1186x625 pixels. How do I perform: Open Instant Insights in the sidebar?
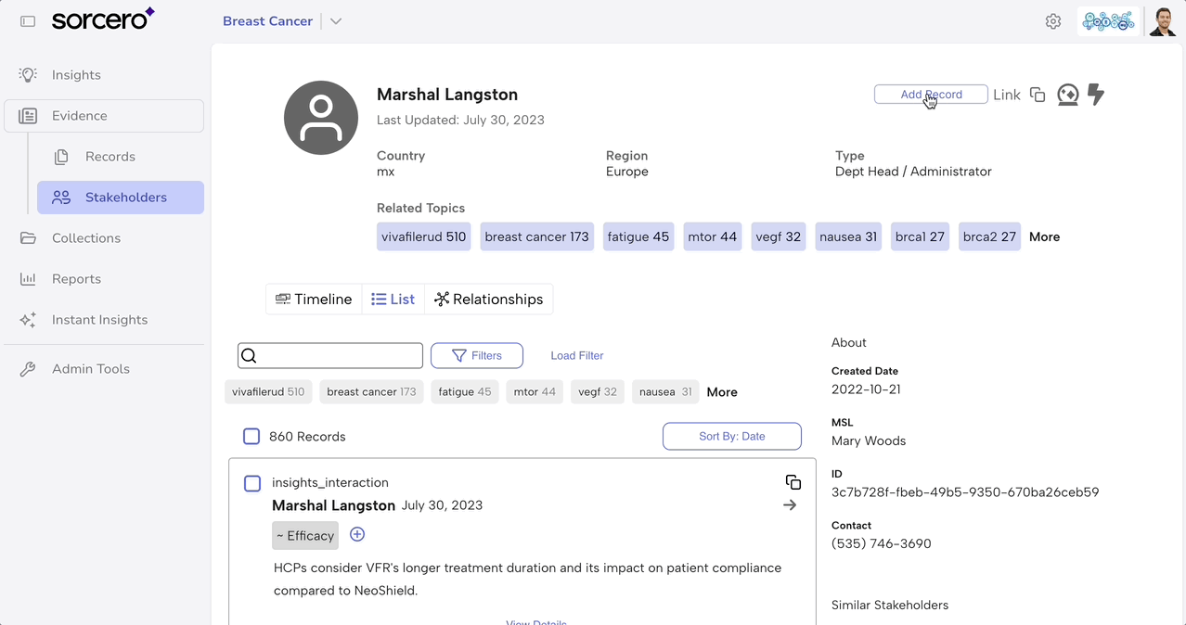tap(99, 320)
